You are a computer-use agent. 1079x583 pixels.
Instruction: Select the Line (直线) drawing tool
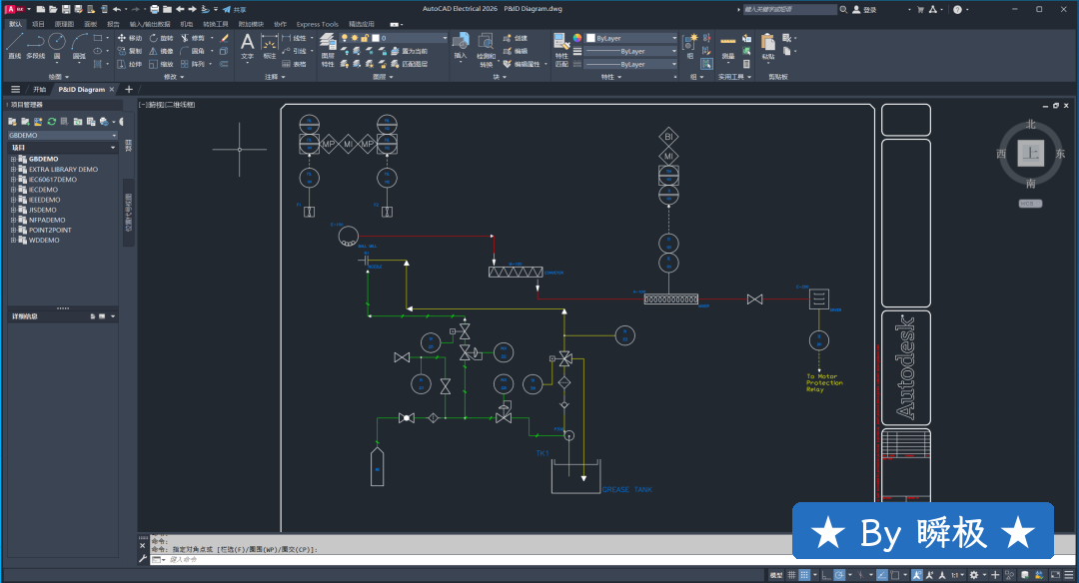point(14,44)
